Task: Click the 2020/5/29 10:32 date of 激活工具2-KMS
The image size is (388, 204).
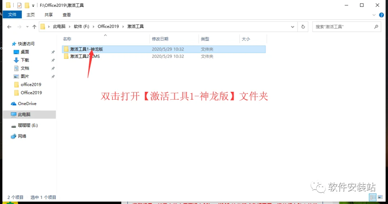Action: tap(168, 56)
